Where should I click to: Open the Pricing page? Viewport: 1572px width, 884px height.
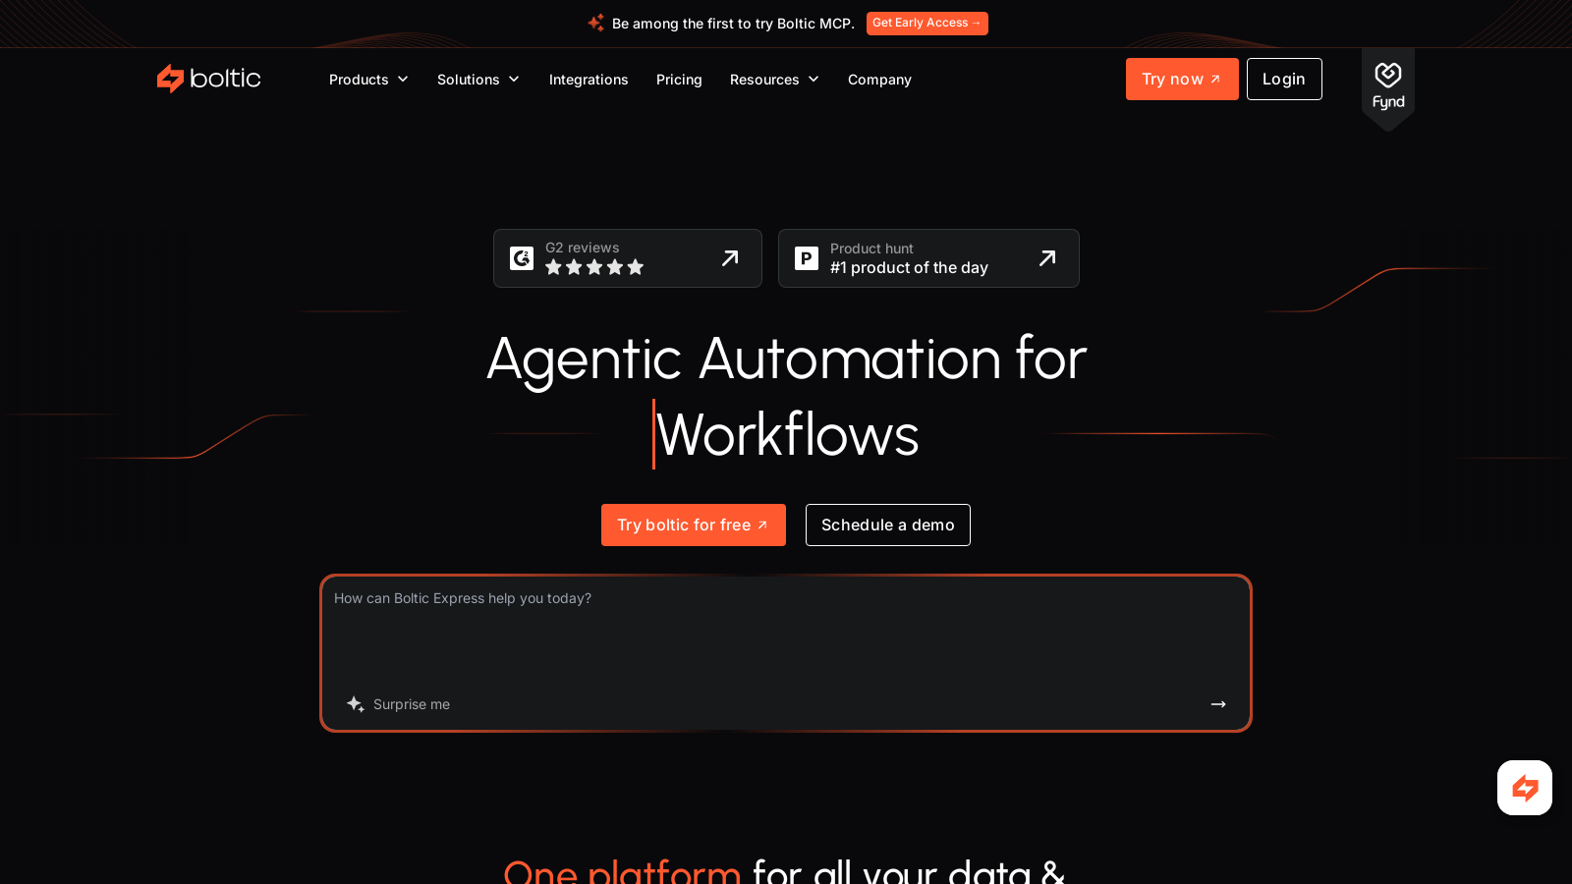[x=679, y=80]
